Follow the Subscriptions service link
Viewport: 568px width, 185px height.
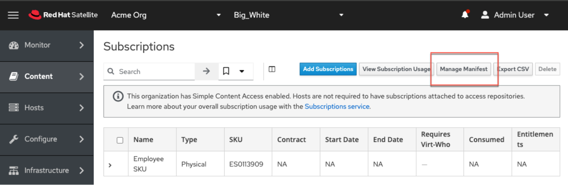(x=337, y=107)
